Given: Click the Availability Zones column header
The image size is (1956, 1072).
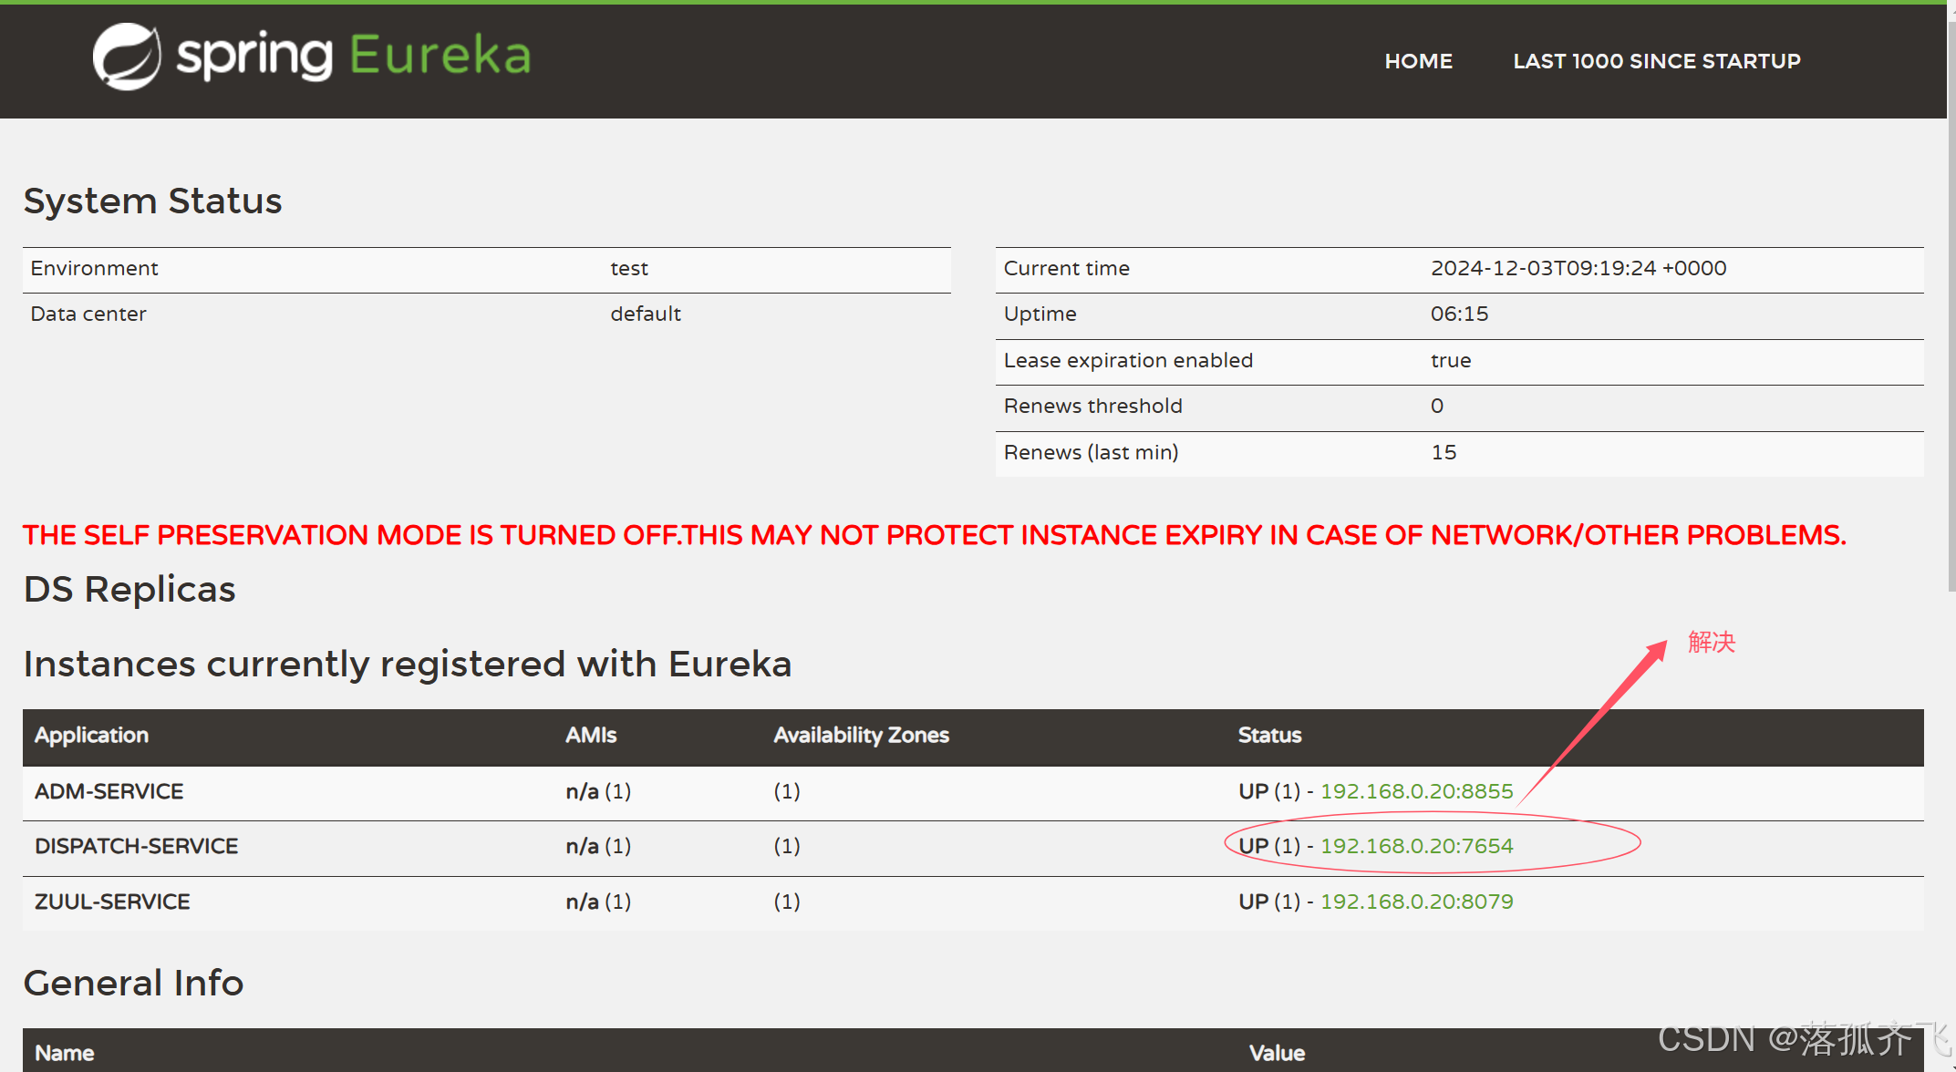Looking at the screenshot, I should (x=861, y=736).
